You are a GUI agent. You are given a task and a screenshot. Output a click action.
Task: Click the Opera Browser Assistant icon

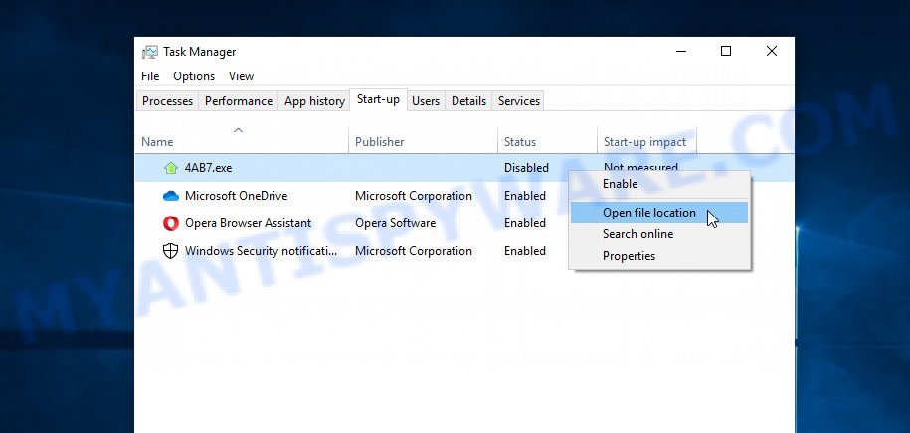point(171,223)
